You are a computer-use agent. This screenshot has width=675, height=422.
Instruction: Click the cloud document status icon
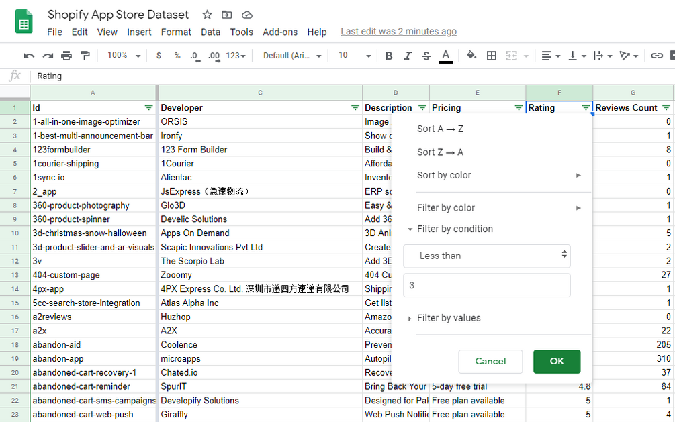point(246,15)
